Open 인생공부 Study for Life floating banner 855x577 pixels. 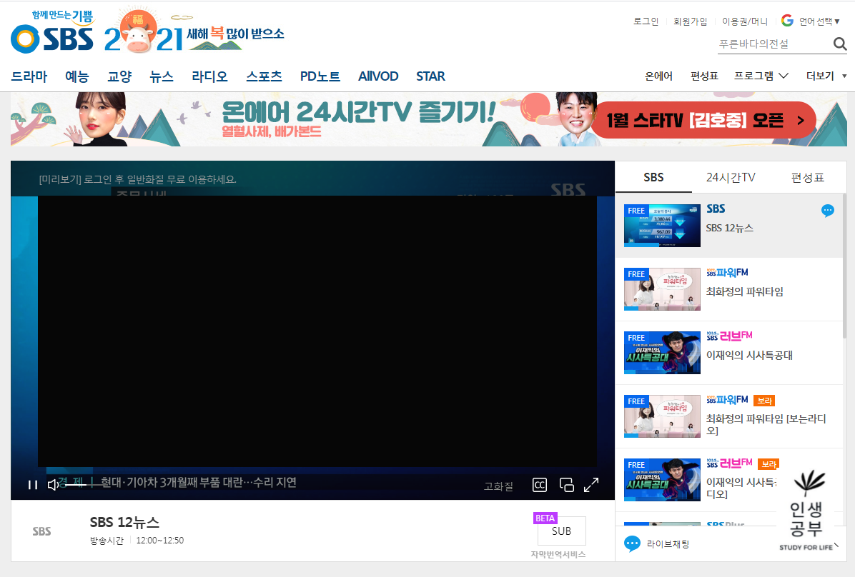806,511
